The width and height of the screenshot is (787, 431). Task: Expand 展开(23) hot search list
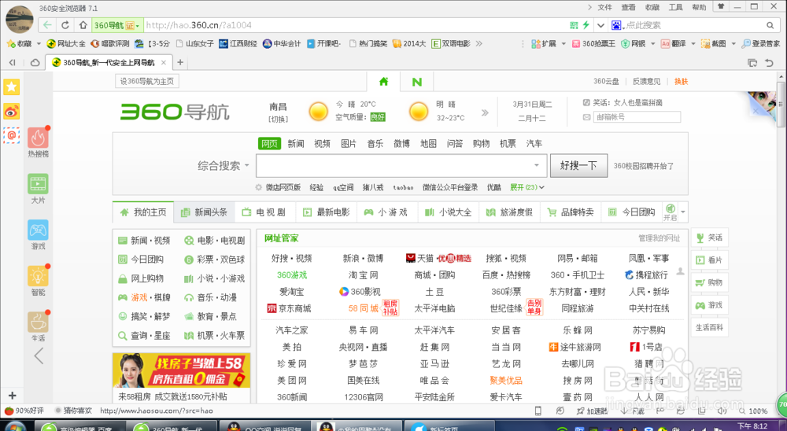(x=527, y=187)
